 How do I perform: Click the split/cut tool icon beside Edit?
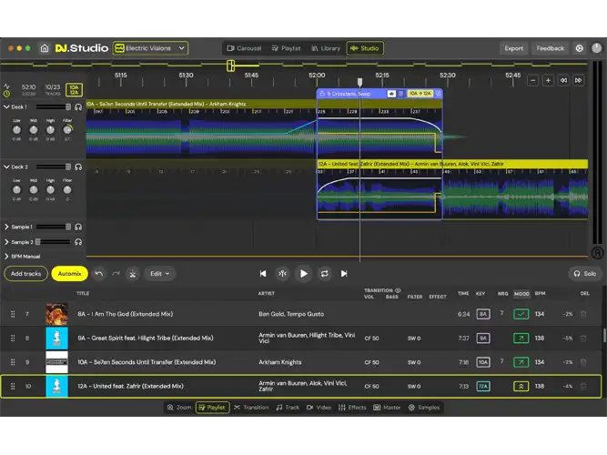coord(132,274)
